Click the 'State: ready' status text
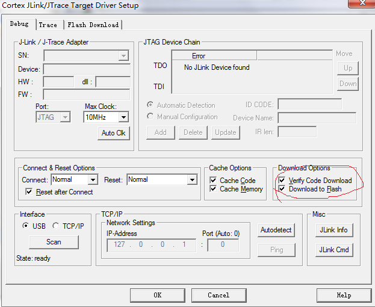The height and width of the screenshot is (307, 375). [x=33, y=258]
